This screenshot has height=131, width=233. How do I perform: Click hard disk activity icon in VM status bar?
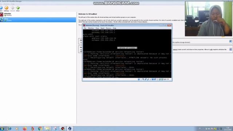139,79
